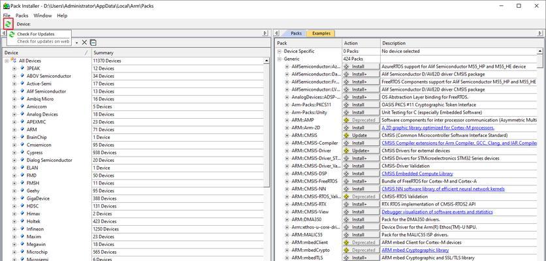The height and width of the screenshot is (261, 546).
Task: Click Update for the ARM::CMSIS pack
Action: [361, 135]
